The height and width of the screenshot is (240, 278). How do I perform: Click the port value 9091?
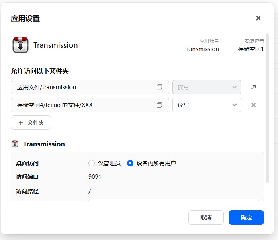coord(95,177)
